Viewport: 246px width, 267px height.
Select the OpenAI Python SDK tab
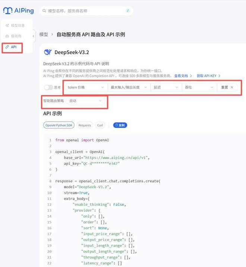click(x=59, y=125)
